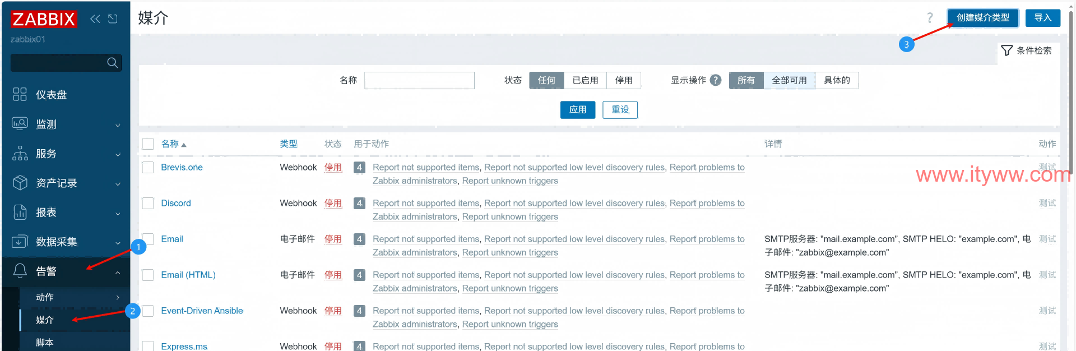Expand the 资产记录 menu chevron

[x=118, y=184]
